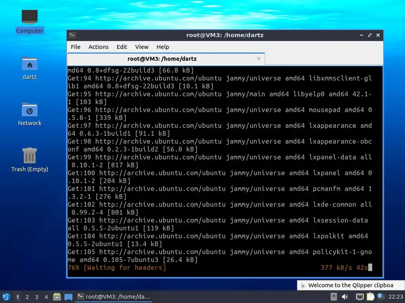The image size is (405, 303).
Task: Click the Get:97 lxappearance line in terminal
Action: pos(220,129)
